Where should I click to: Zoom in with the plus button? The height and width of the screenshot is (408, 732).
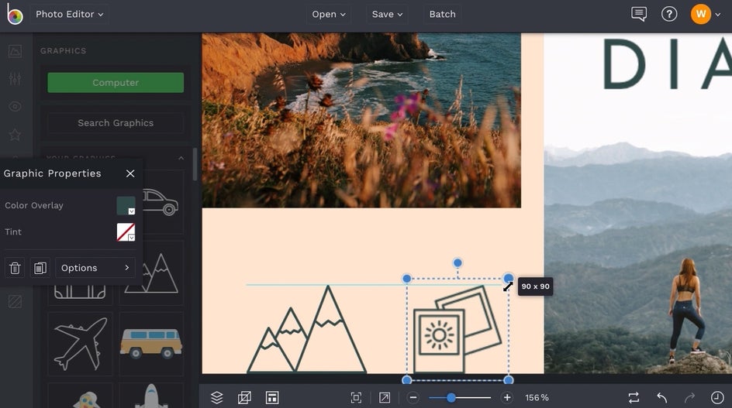[507, 398]
